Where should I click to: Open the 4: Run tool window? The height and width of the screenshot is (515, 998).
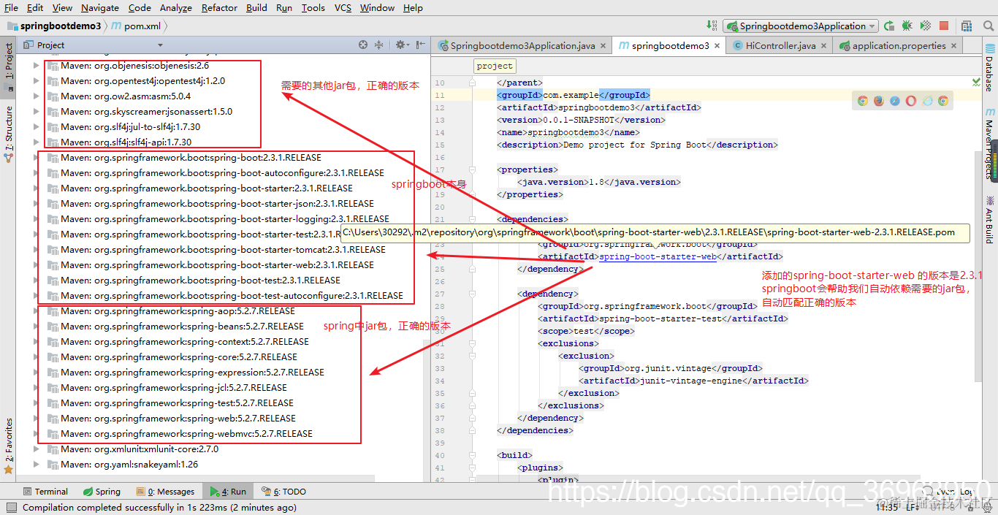coord(228,492)
